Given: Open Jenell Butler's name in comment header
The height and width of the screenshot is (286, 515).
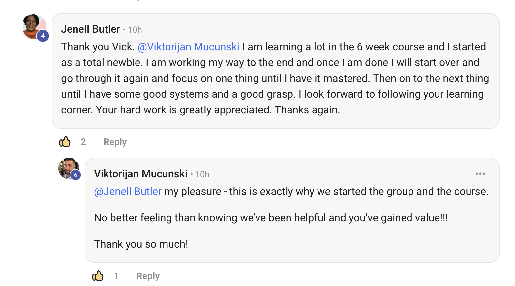Looking at the screenshot, I should (91, 29).
